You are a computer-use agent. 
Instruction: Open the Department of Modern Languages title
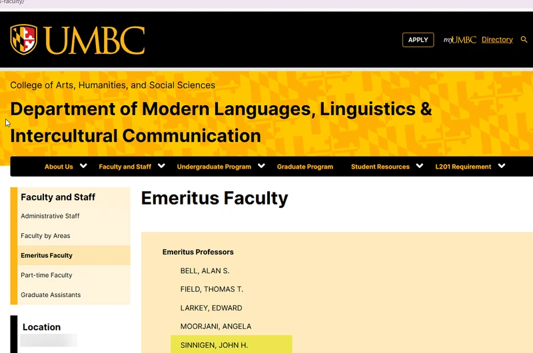[x=221, y=123]
